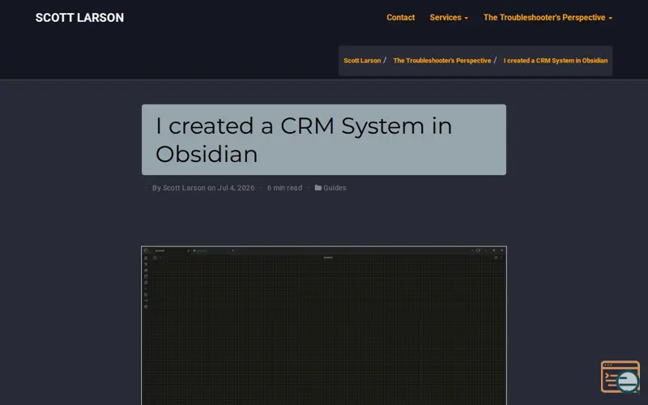The image size is (648, 405).
Task: Open The Troubleshooter's Perspective breadcrumb link
Action: coord(442,60)
